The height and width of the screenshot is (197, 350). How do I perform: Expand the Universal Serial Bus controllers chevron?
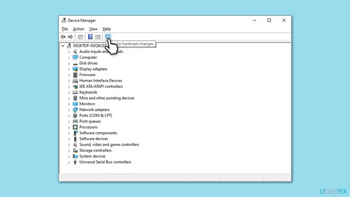point(69,162)
